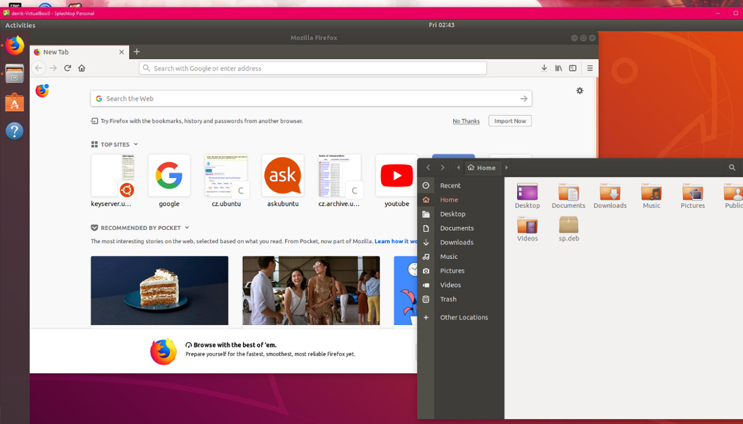Open the clock showing Fri 02:43

point(441,25)
